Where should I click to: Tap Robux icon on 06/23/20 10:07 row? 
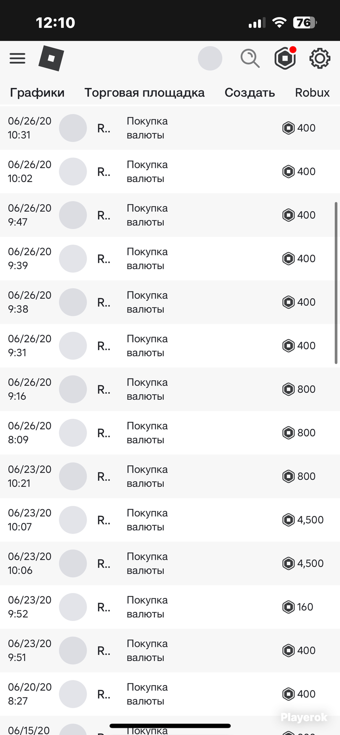[x=288, y=520]
